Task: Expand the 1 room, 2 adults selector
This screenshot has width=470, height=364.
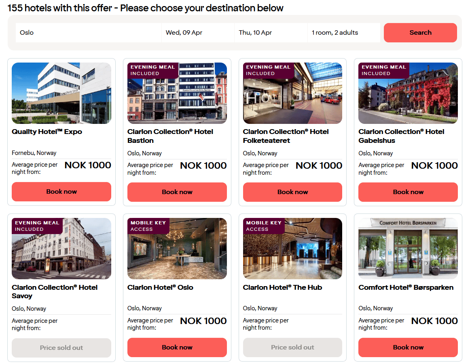Action: pyautogui.click(x=343, y=33)
